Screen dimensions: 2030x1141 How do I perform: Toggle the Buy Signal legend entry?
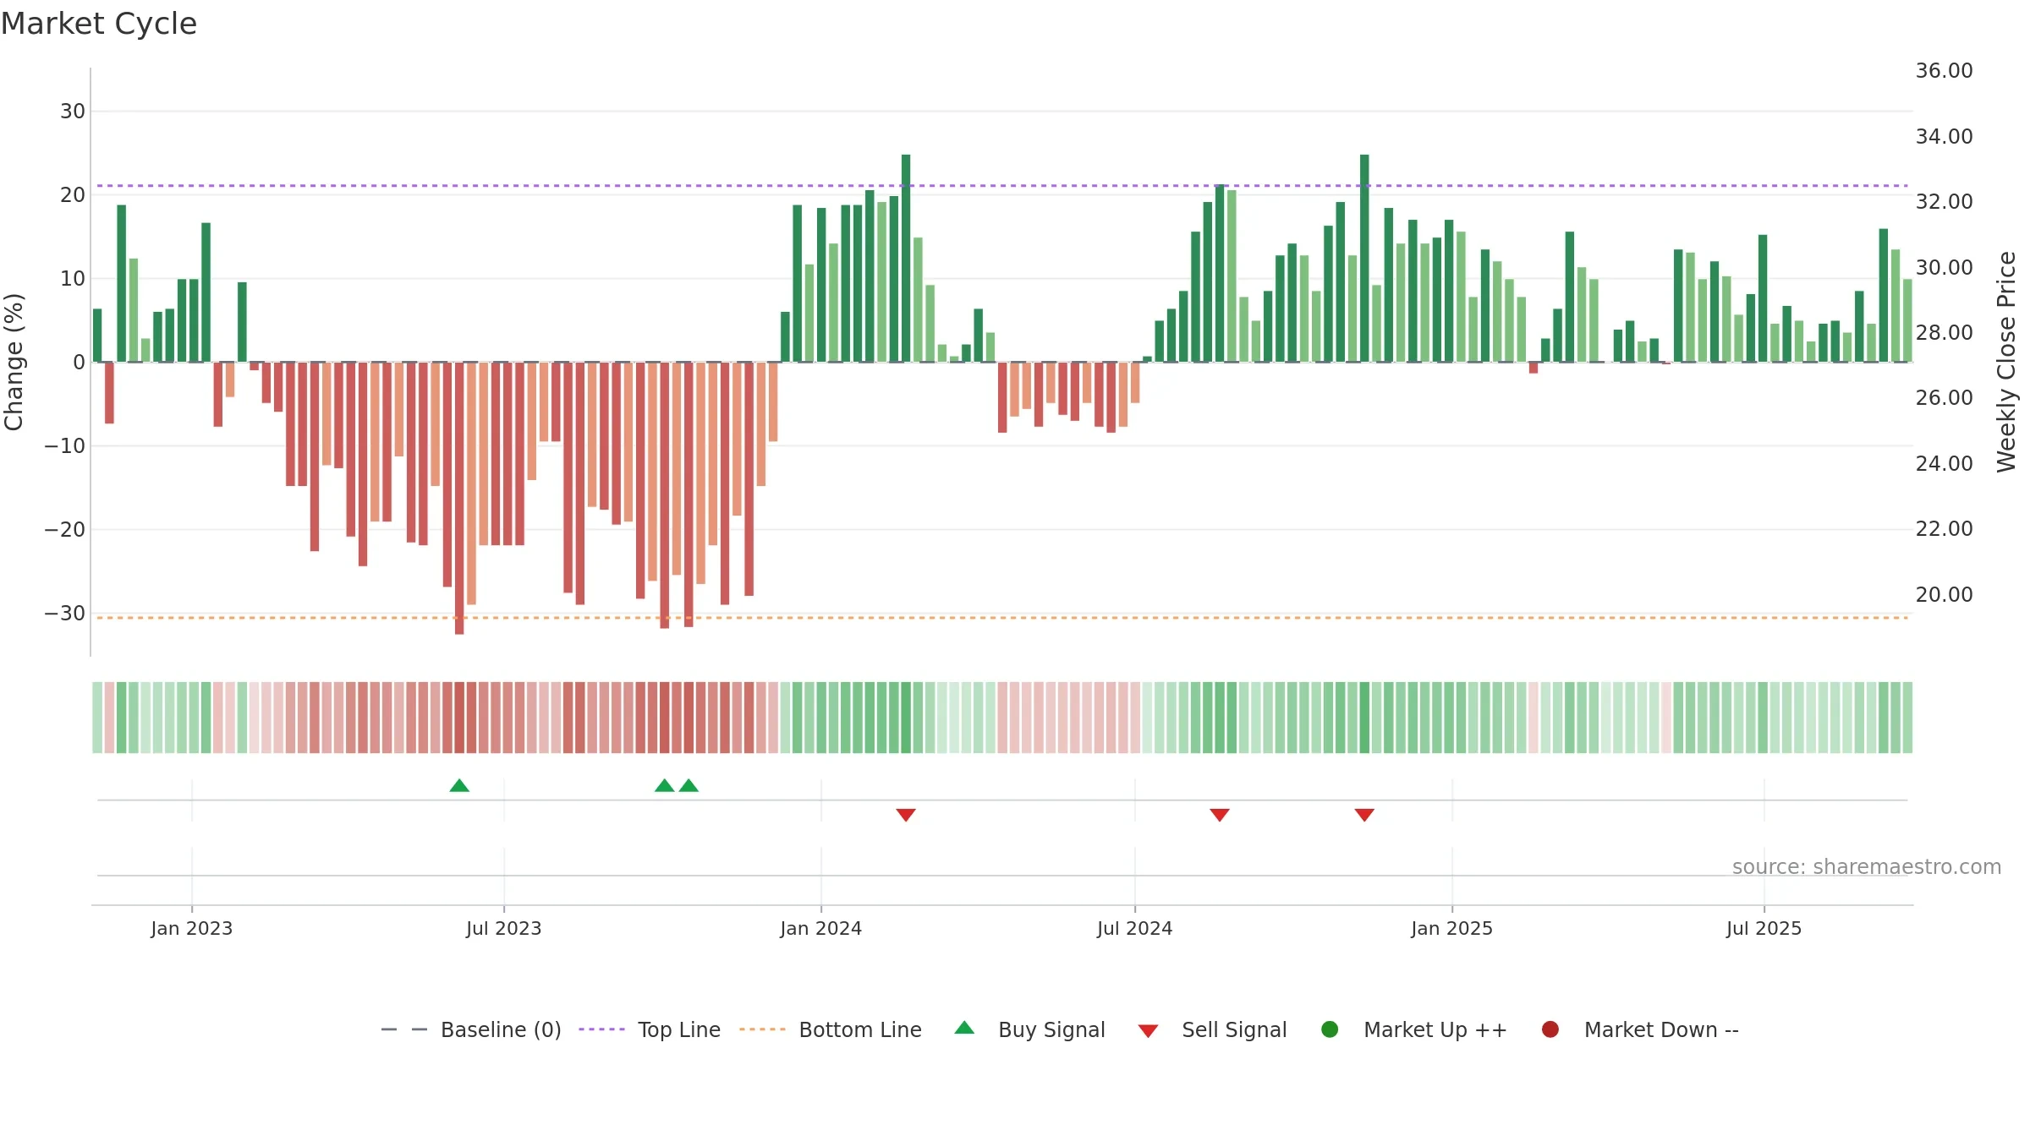(x=1029, y=1029)
